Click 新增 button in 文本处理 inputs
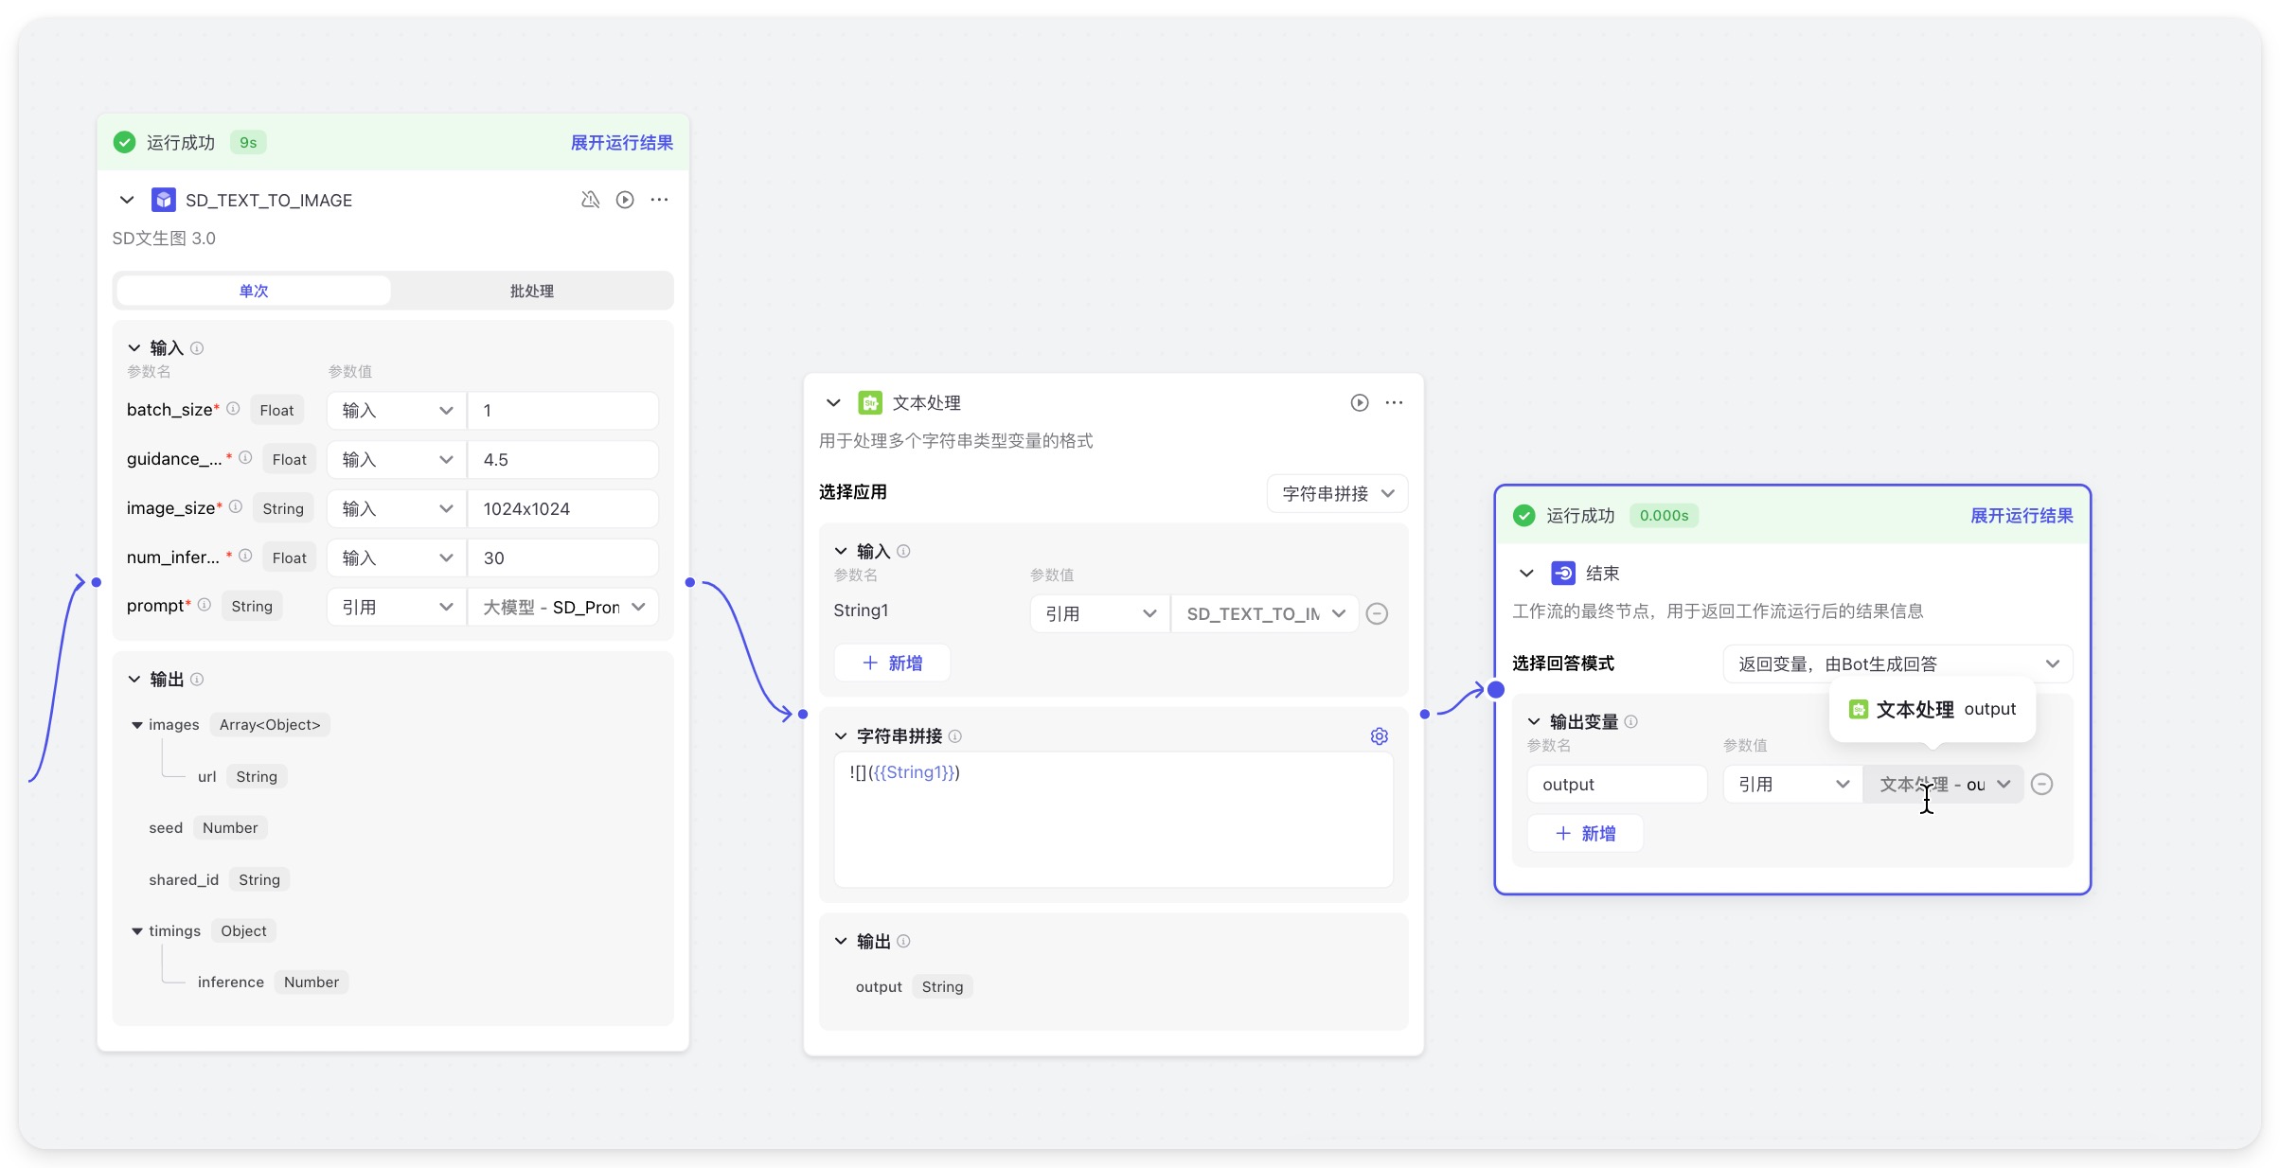The width and height of the screenshot is (2280, 1168). (892, 664)
